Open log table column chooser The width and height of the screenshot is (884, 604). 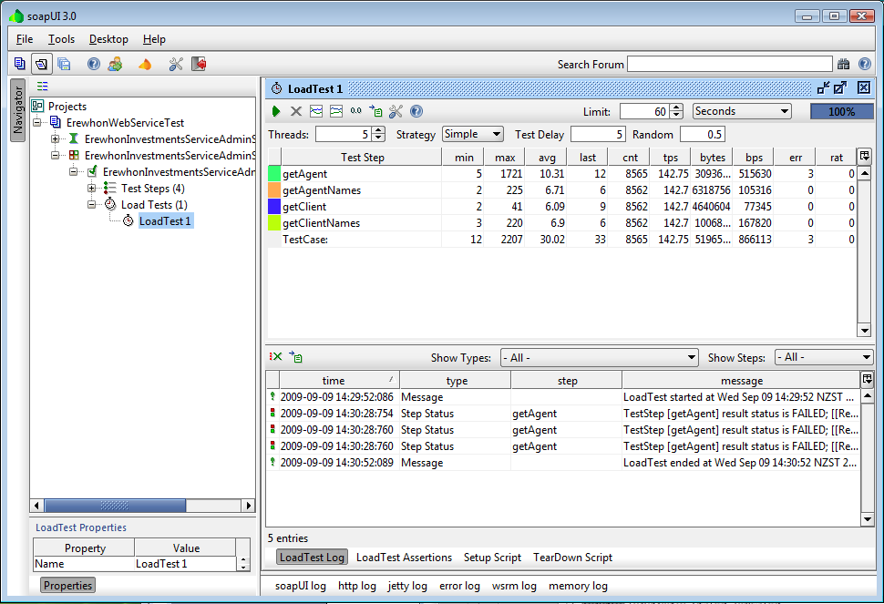(867, 379)
